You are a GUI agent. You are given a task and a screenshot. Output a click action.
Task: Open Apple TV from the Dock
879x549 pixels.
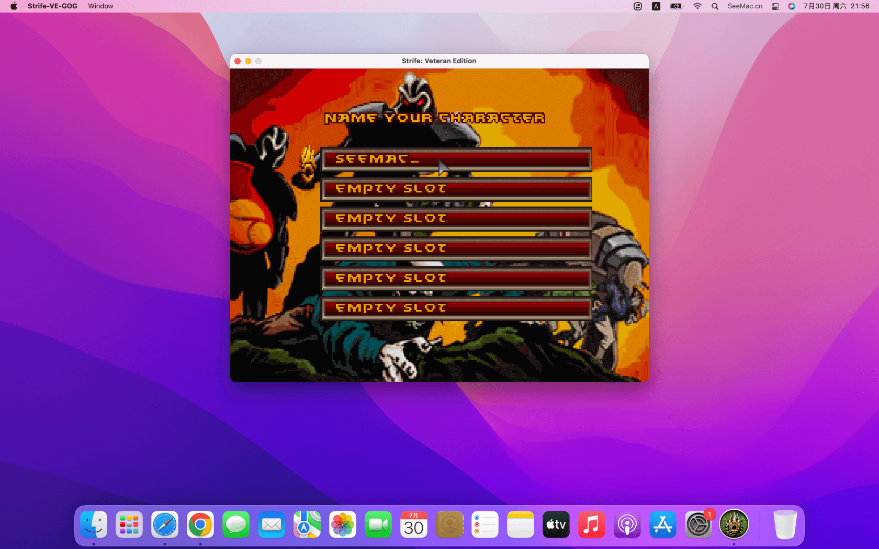556,524
